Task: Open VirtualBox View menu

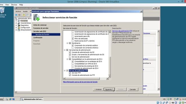Action: pos(7,5)
